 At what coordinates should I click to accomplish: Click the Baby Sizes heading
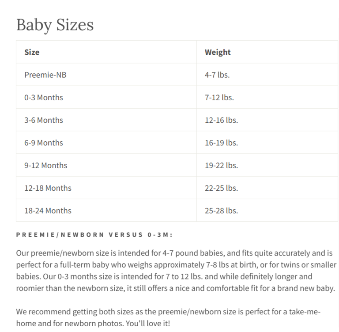coord(55,24)
